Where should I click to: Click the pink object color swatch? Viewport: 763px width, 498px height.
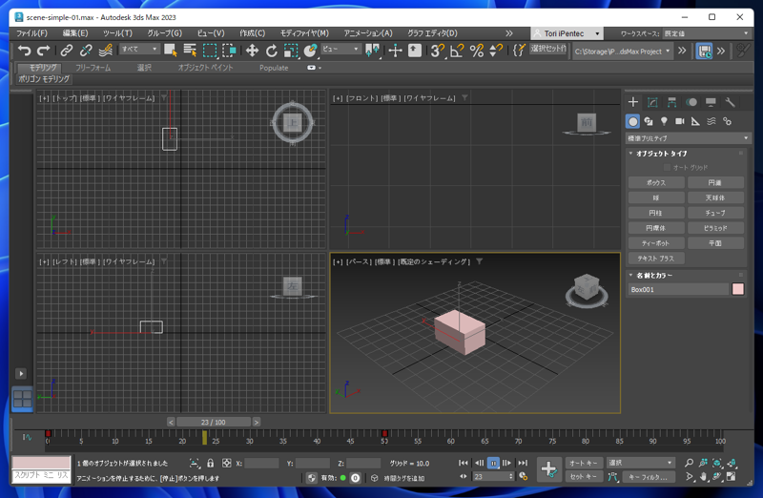(x=737, y=289)
